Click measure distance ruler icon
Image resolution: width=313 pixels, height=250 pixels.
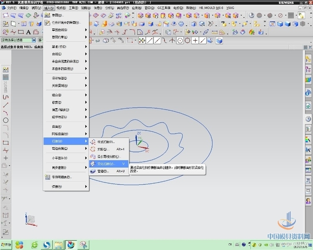215,32
